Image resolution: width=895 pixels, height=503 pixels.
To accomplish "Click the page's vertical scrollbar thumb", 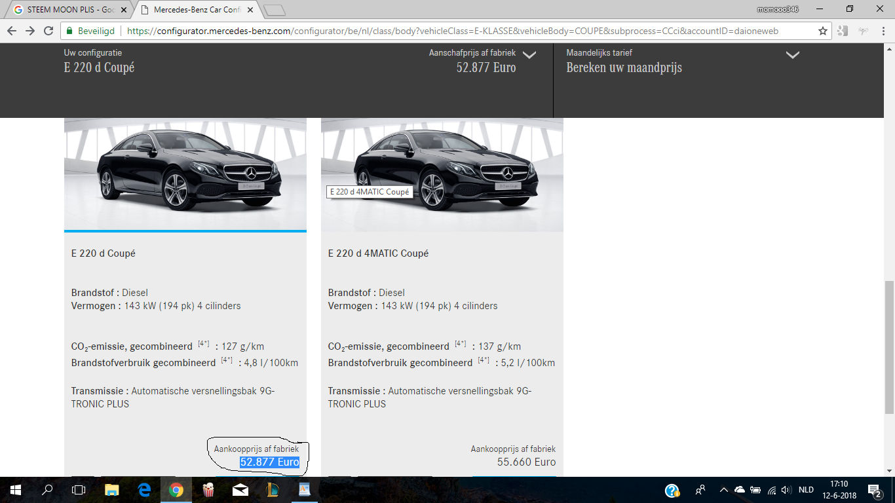I will pyautogui.click(x=889, y=347).
